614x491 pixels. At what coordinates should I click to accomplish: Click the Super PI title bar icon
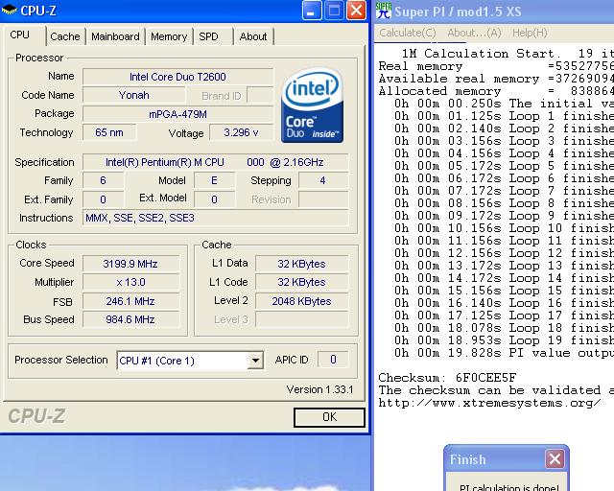tap(384, 11)
